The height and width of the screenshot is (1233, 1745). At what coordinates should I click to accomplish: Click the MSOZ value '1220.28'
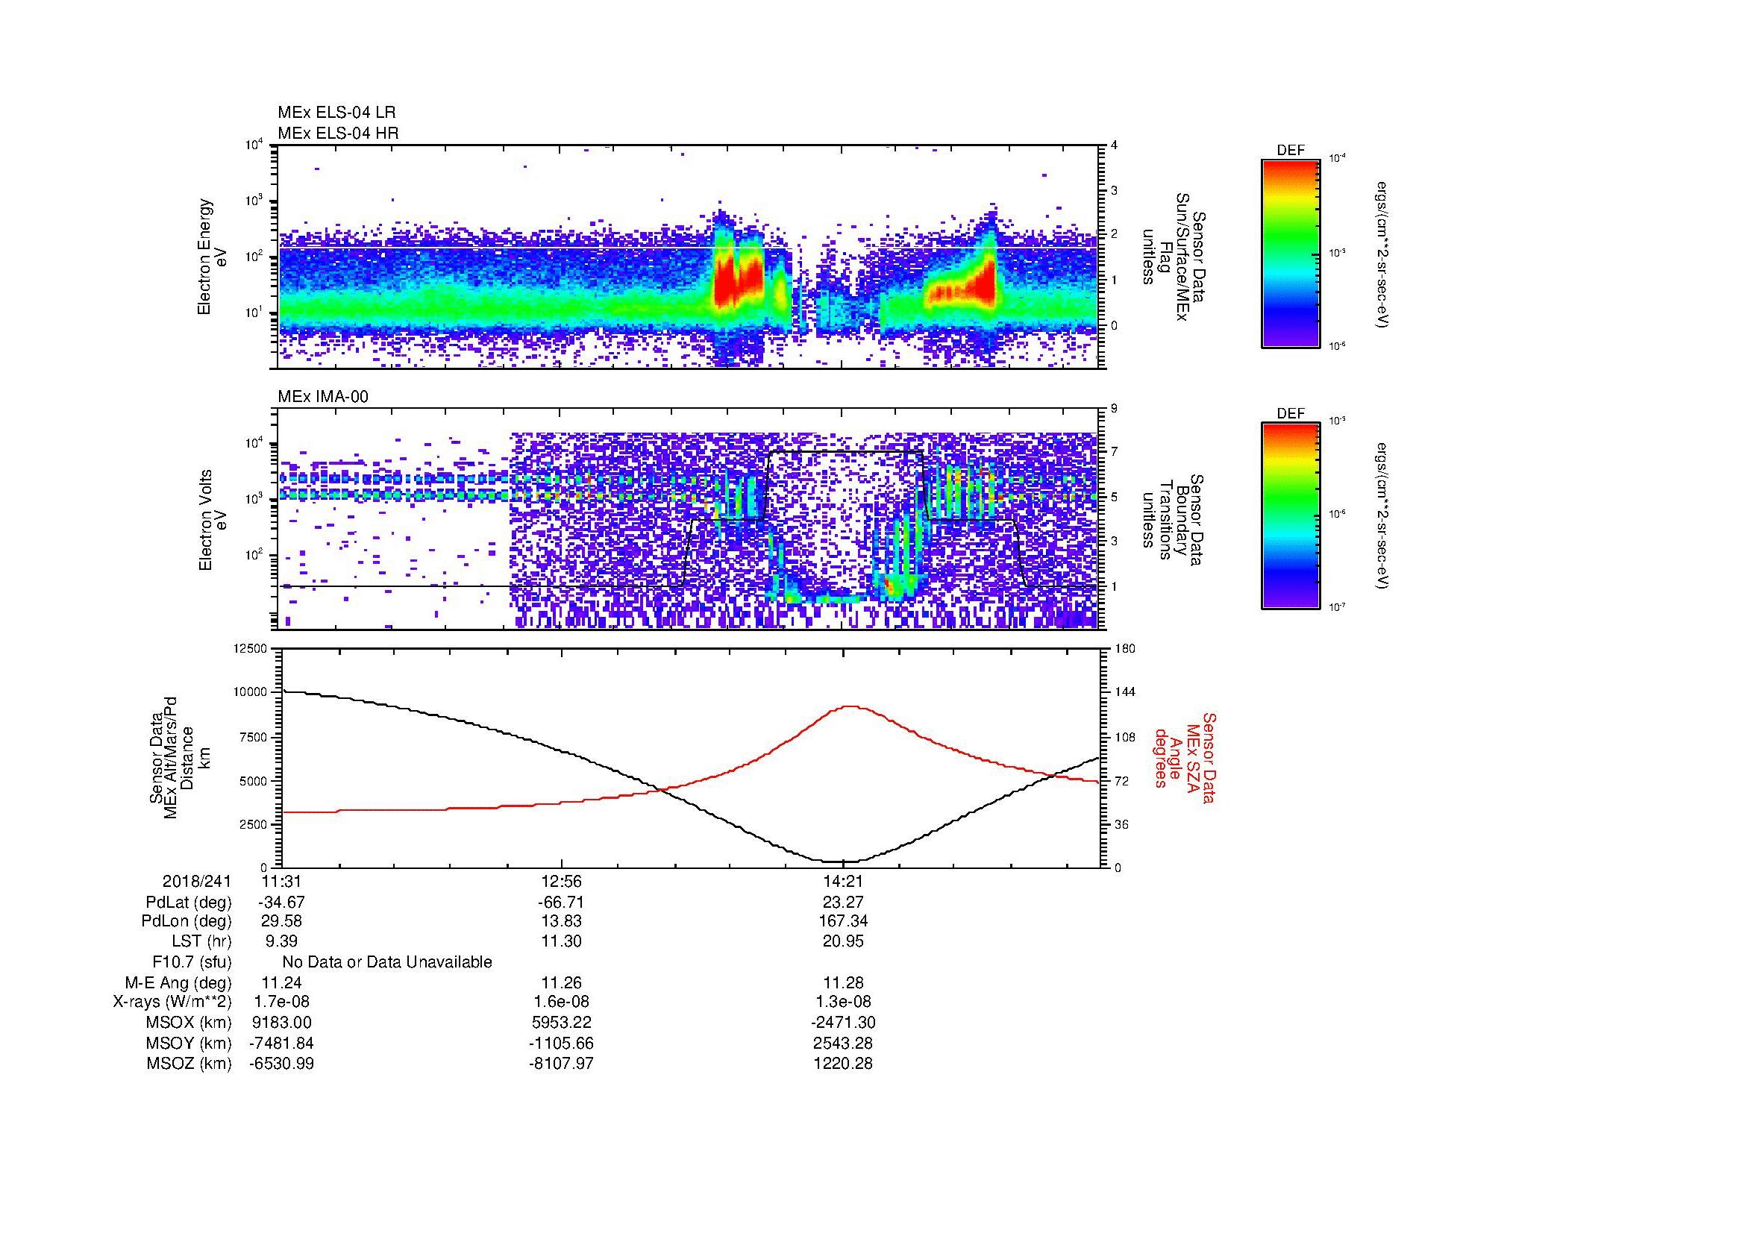click(x=843, y=1064)
